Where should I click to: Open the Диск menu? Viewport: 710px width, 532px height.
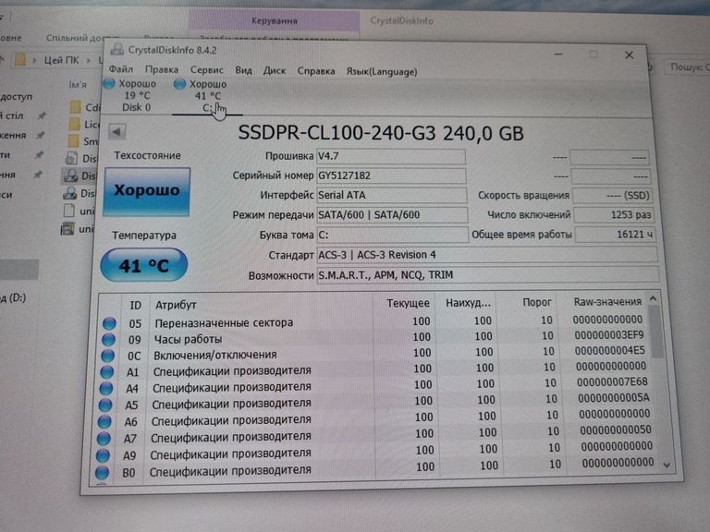[275, 71]
